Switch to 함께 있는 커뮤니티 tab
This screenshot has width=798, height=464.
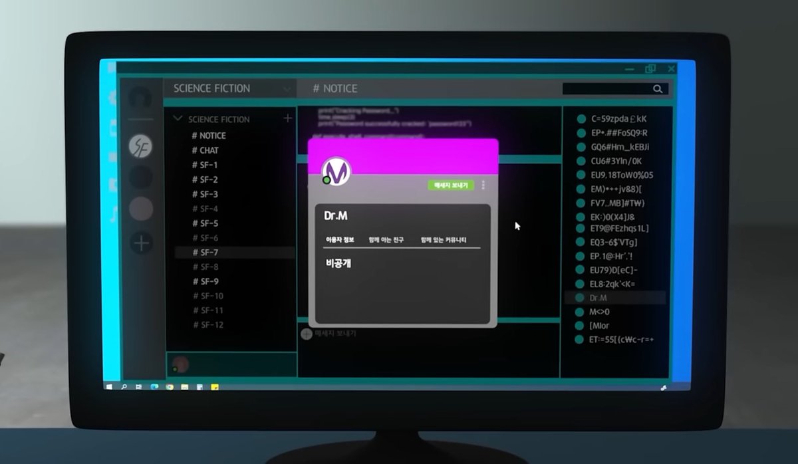pos(444,239)
